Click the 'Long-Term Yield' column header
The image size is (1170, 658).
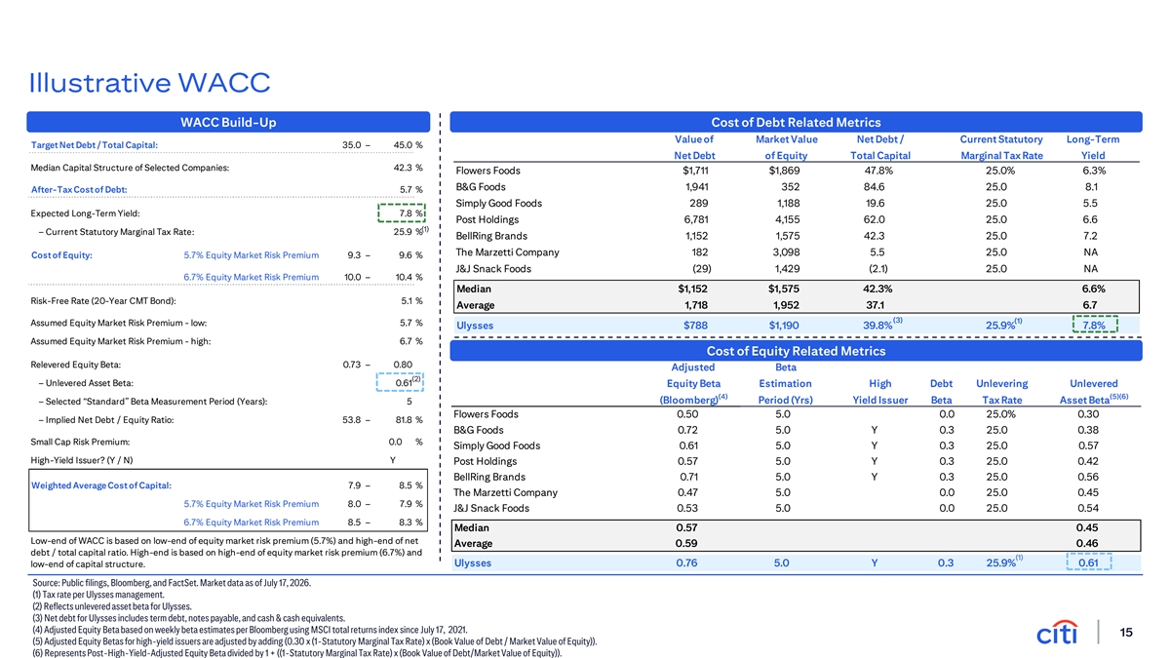(1093, 147)
